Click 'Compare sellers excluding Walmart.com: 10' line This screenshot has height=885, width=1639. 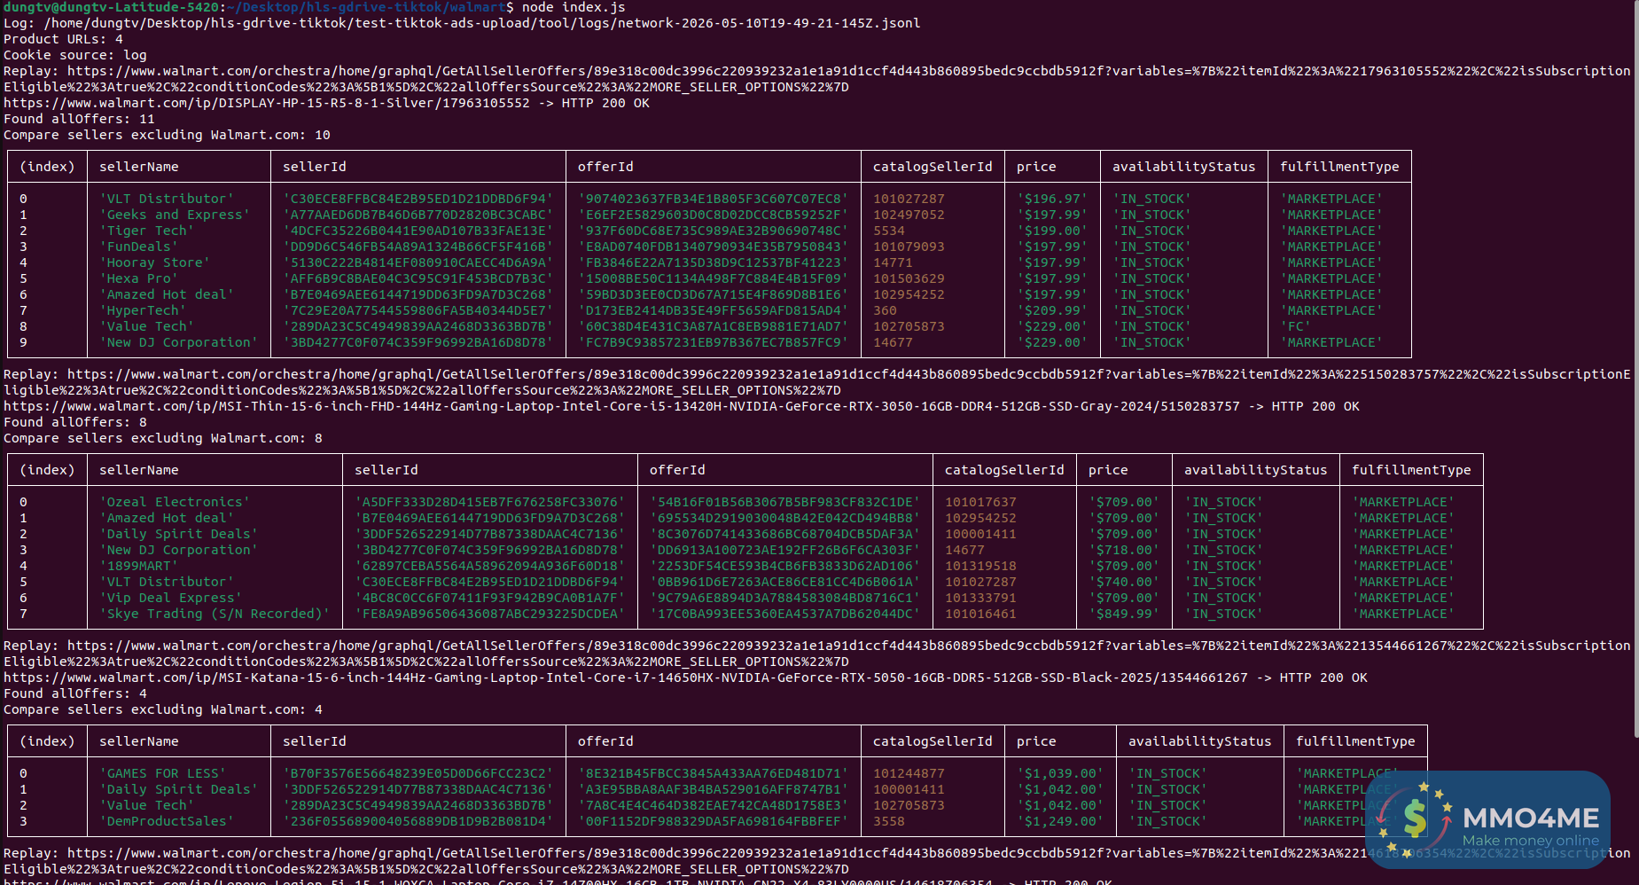(x=167, y=135)
